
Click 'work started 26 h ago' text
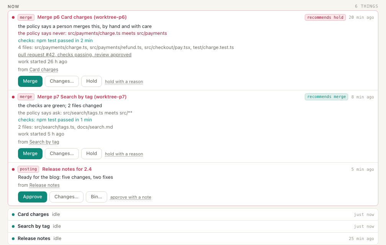pos(43,62)
